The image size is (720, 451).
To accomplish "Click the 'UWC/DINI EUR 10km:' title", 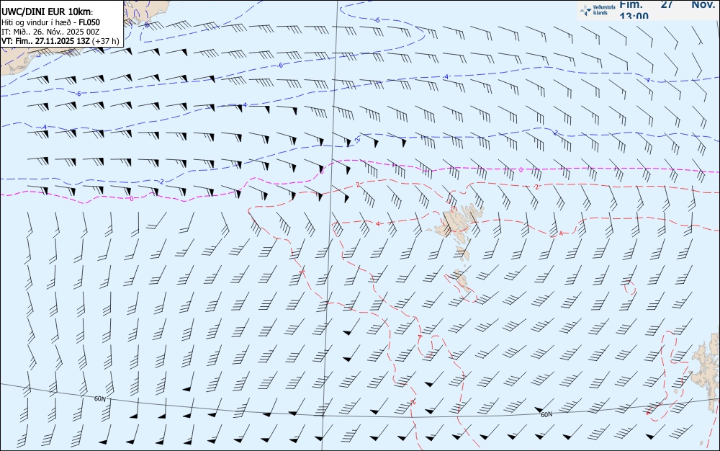I will pos(48,12).
